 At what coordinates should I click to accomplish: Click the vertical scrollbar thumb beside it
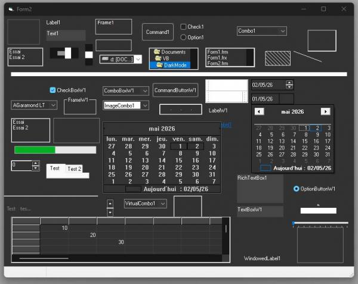(x=89, y=55)
